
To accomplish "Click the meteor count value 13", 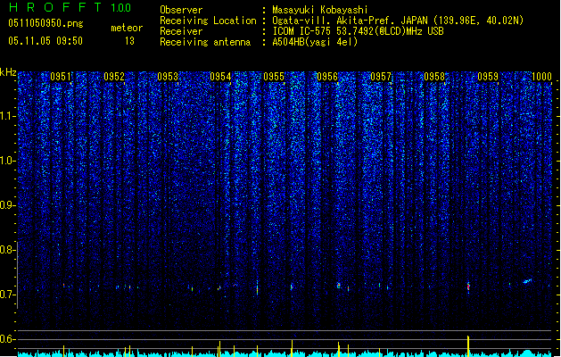I will point(129,41).
